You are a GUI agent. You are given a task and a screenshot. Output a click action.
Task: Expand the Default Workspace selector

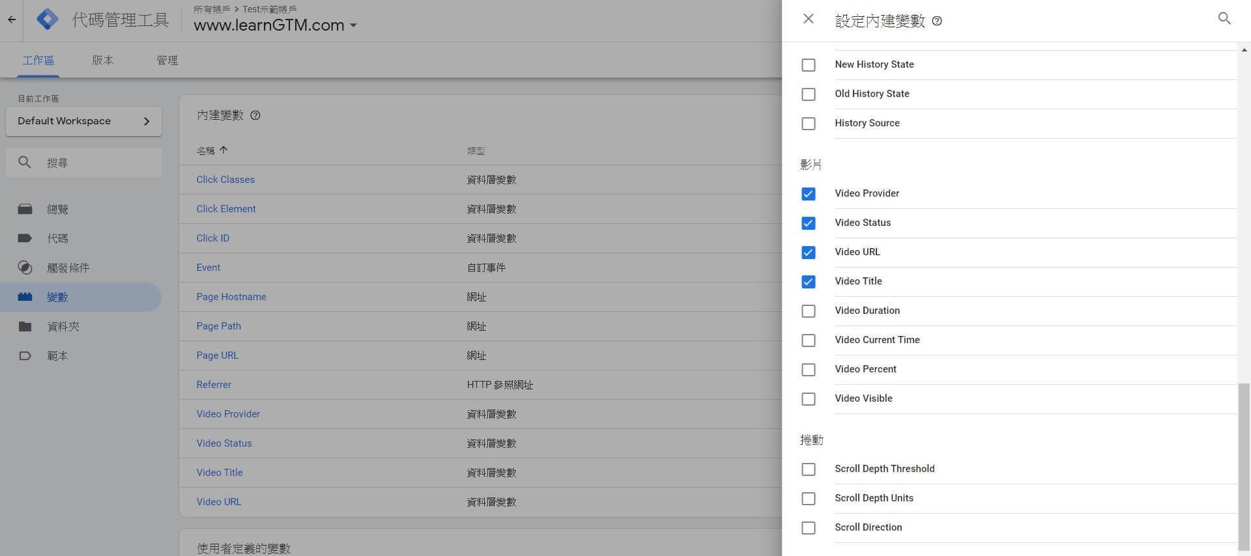tap(83, 121)
